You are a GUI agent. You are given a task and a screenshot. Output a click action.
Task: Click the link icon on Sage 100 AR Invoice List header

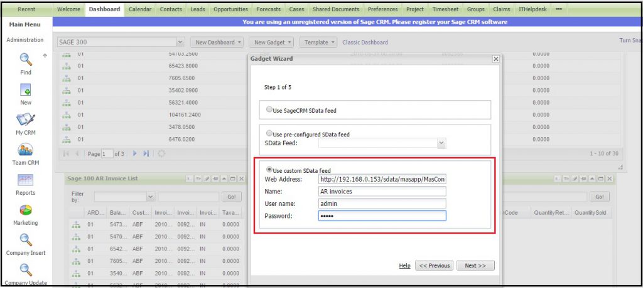(x=215, y=179)
